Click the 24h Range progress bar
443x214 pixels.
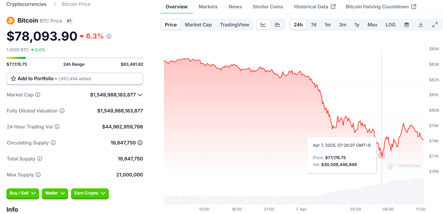[75, 58]
